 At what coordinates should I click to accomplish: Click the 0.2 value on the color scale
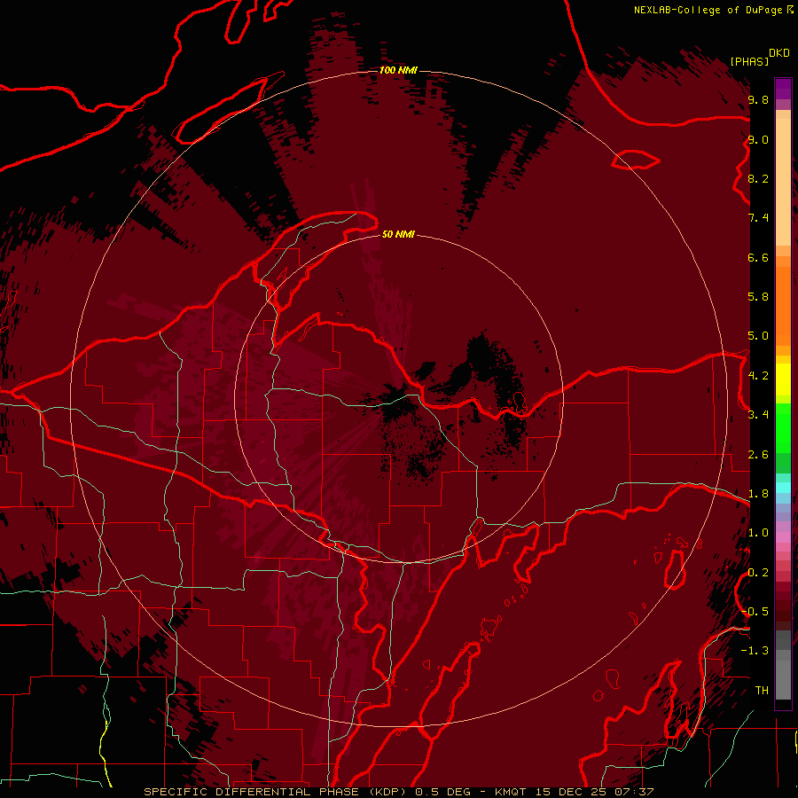(x=758, y=573)
